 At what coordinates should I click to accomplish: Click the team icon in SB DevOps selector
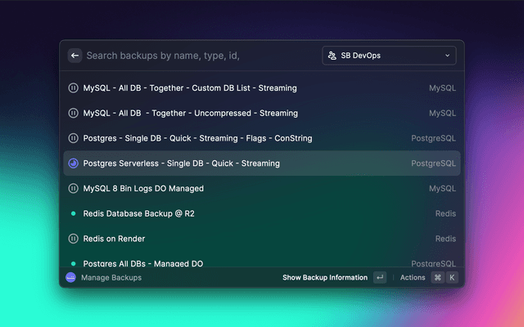click(332, 56)
